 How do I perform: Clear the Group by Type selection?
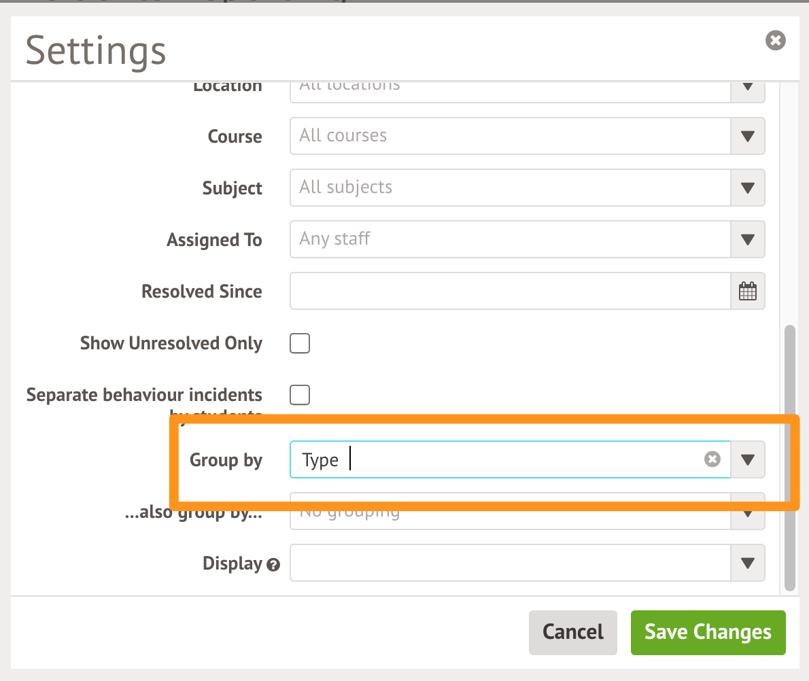point(712,460)
